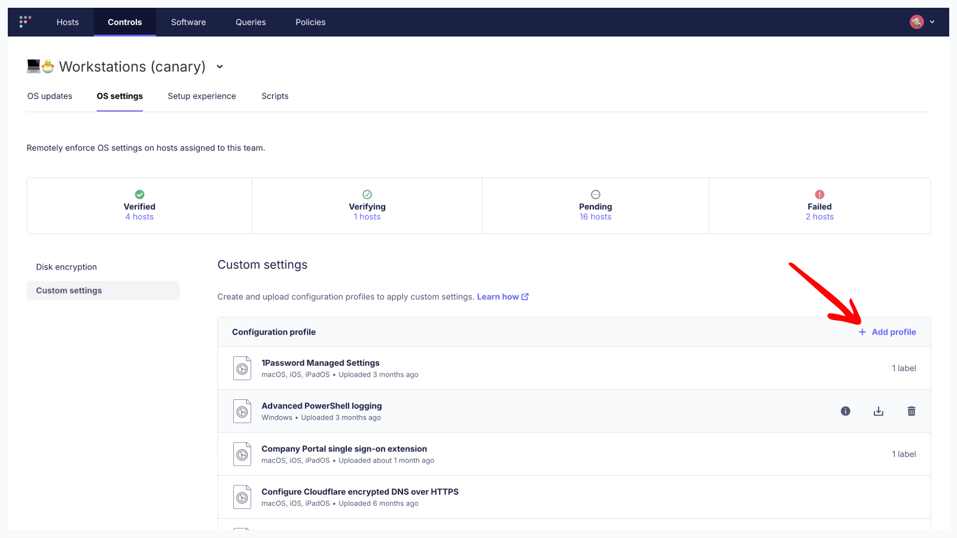Click the Company Portal single sign-on profile icon

(x=242, y=454)
